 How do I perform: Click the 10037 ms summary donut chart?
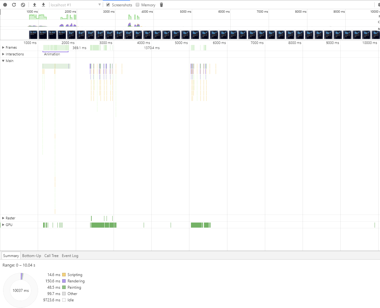(x=21, y=290)
